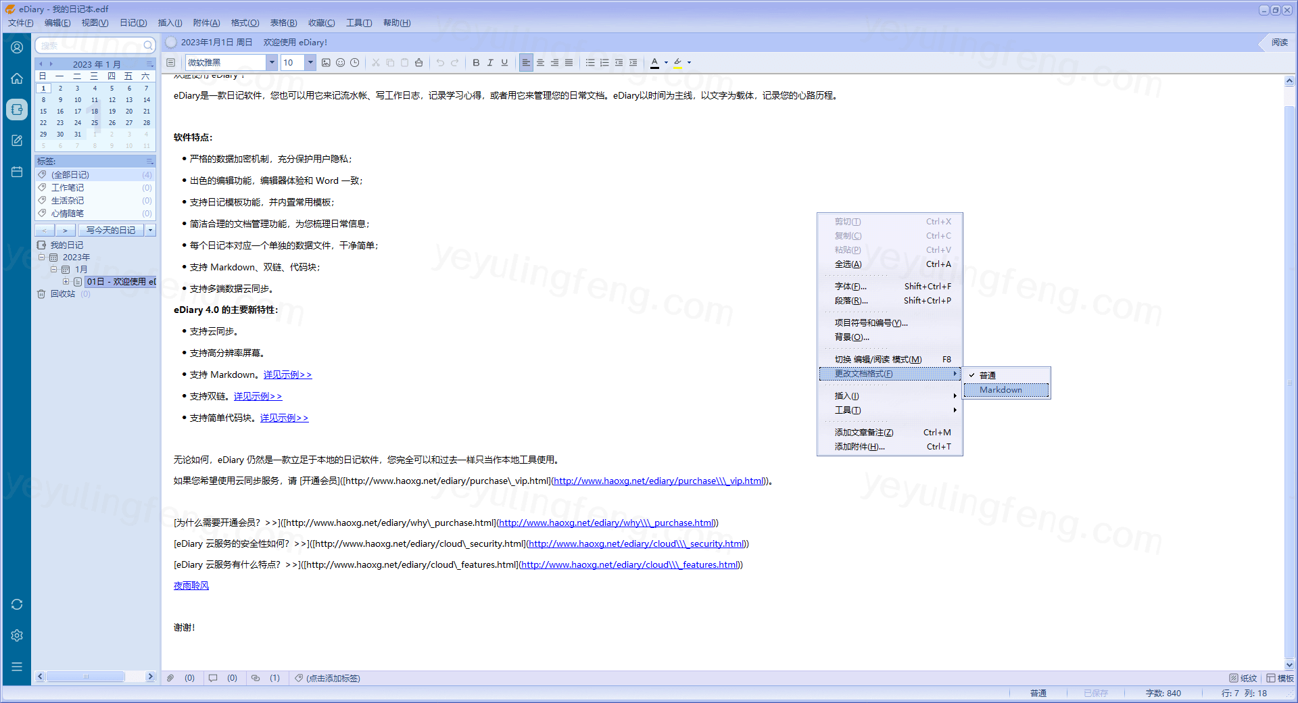
Task: Toggle left align button
Action: 526,63
